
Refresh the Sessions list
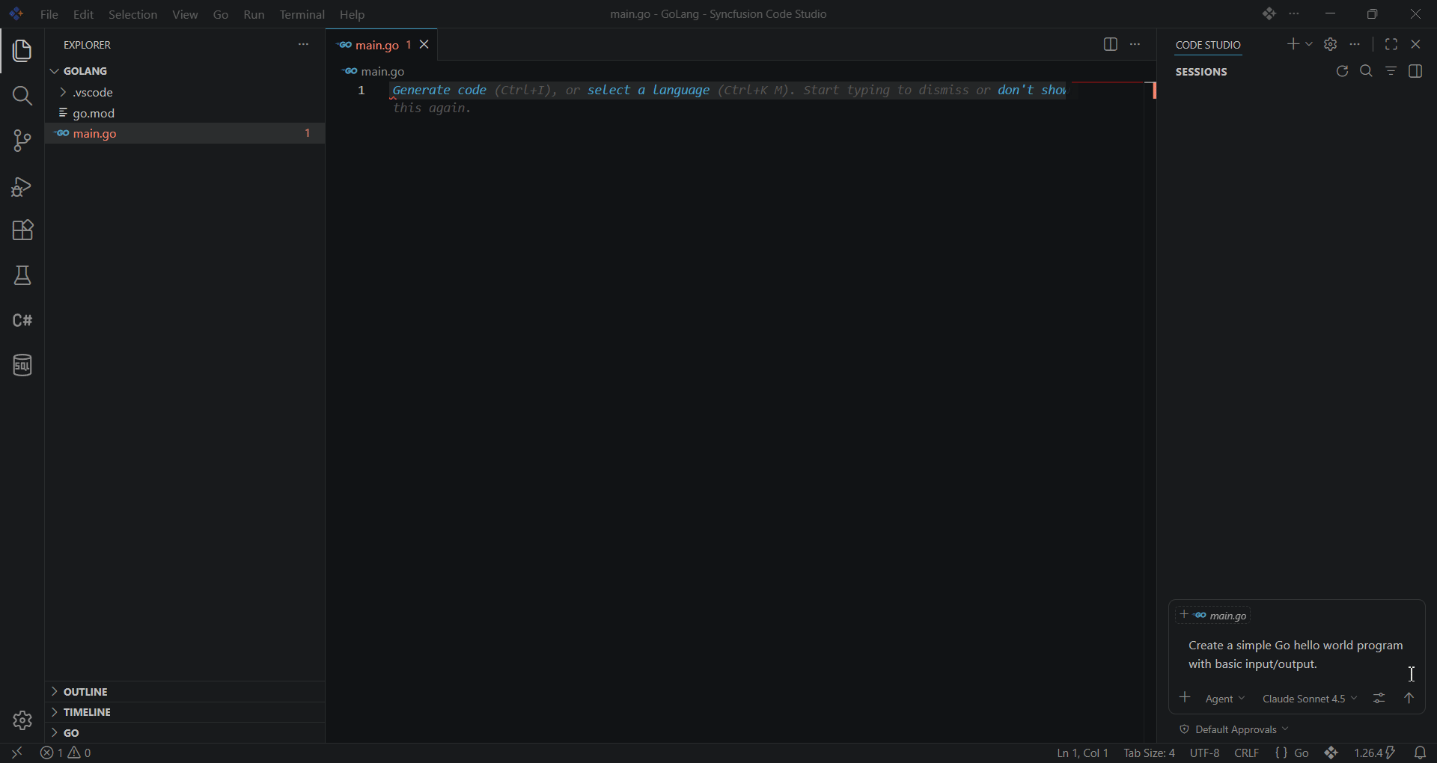1342,72
